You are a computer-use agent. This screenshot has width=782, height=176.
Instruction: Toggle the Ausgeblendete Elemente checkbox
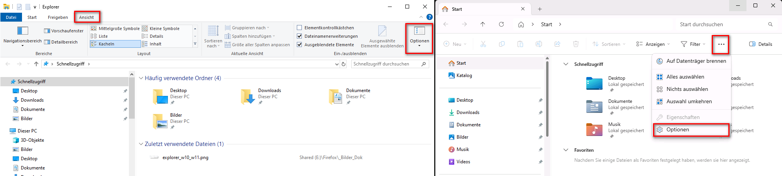(x=299, y=45)
